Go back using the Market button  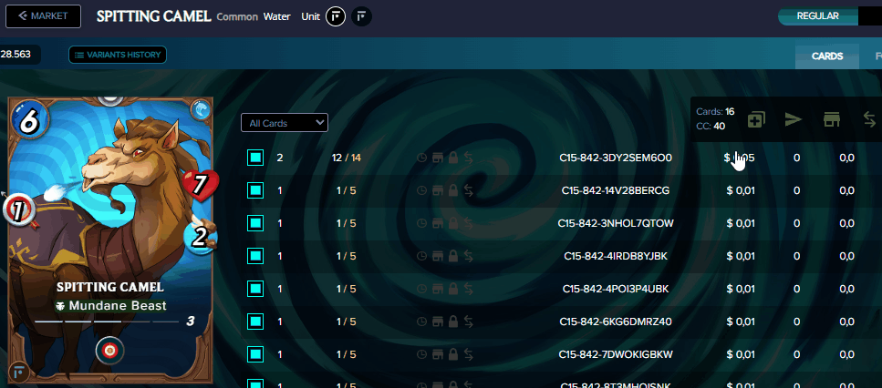[x=43, y=15]
